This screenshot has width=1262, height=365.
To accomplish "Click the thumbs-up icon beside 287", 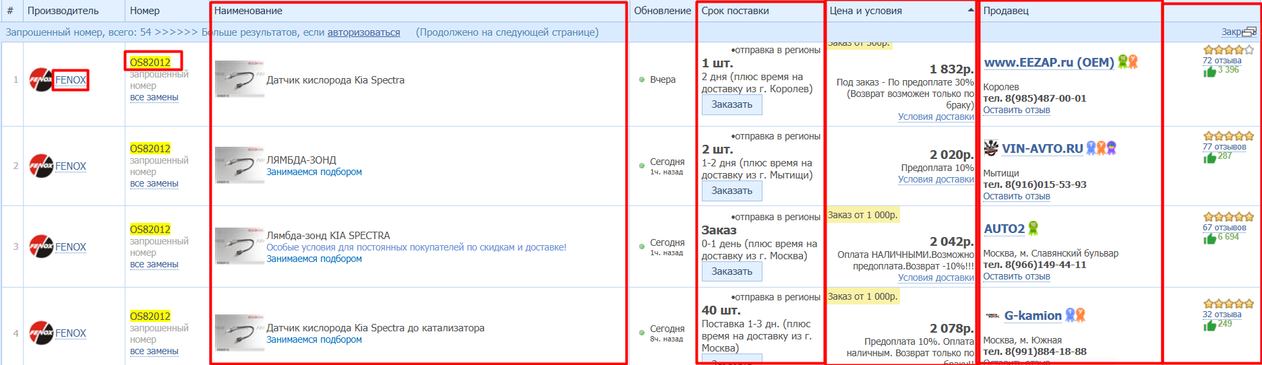I will (x=1210, y=157).
